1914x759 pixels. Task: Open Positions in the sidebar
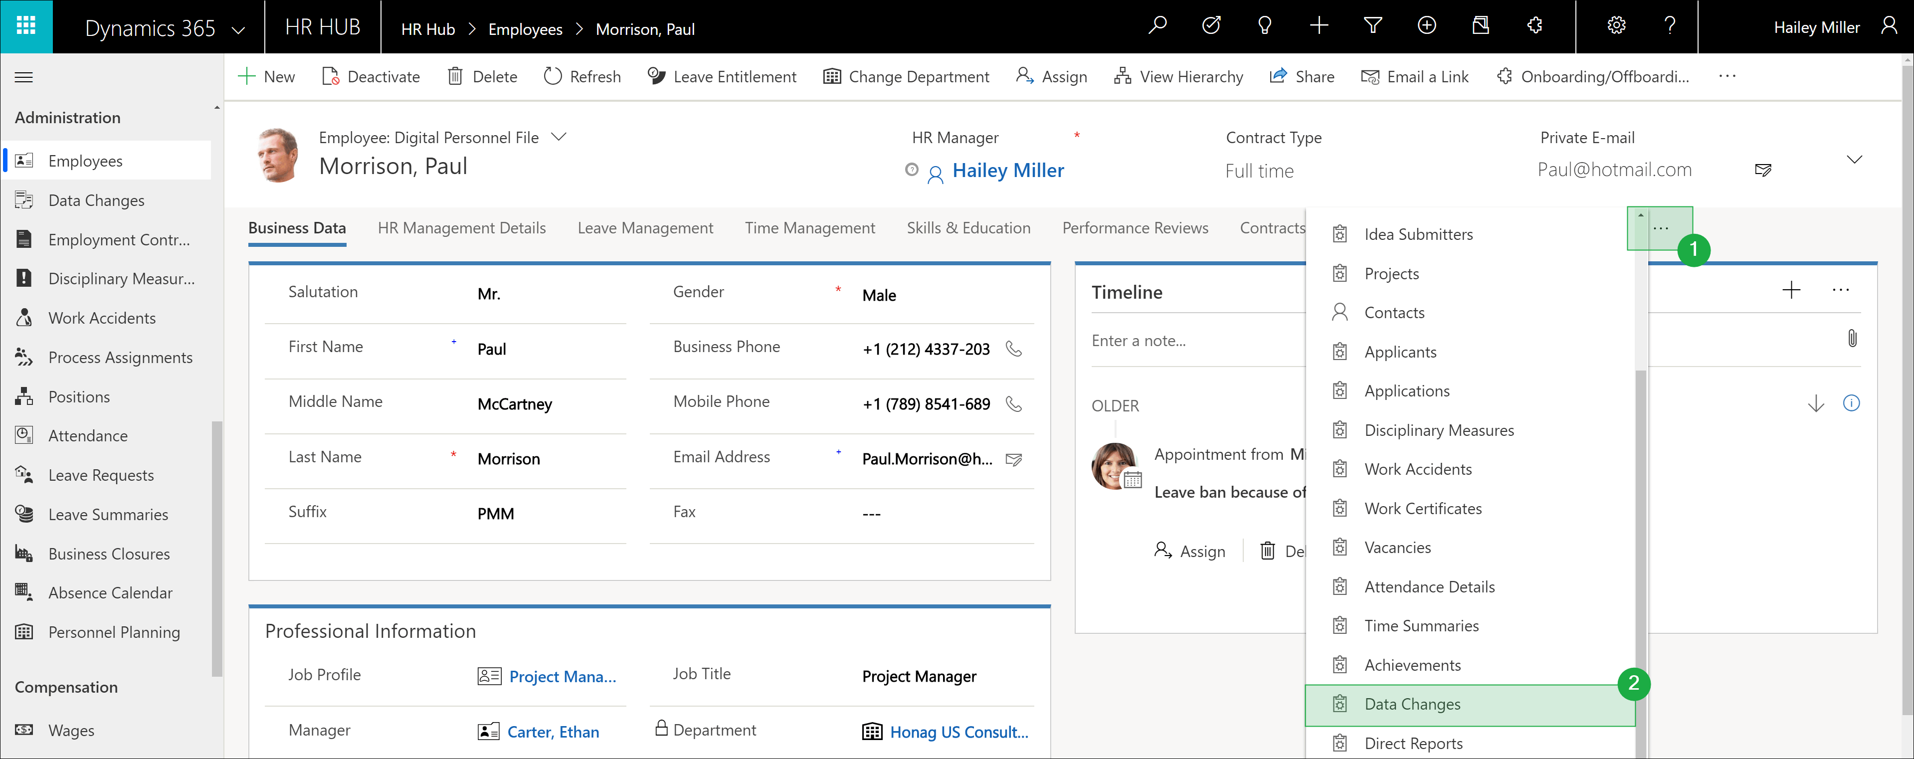(x=106, y=396)
